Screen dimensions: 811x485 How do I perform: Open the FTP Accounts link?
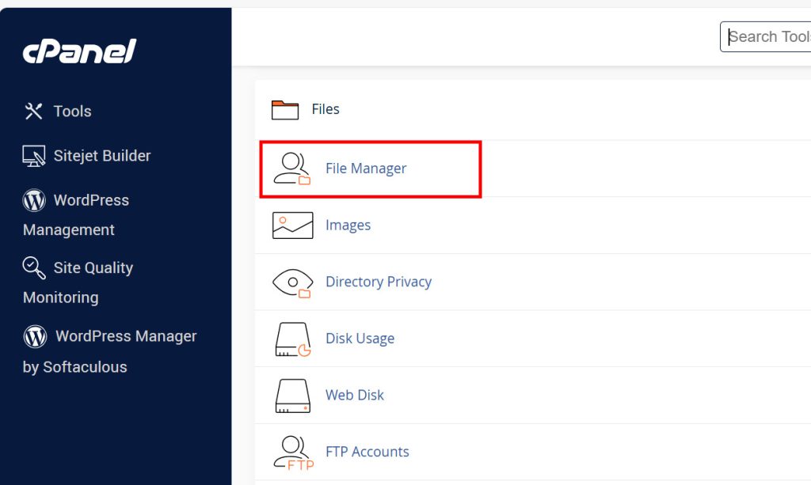pos(367,452)
